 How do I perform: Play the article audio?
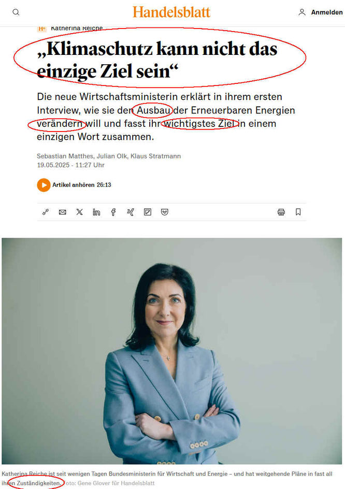point(44,185)
